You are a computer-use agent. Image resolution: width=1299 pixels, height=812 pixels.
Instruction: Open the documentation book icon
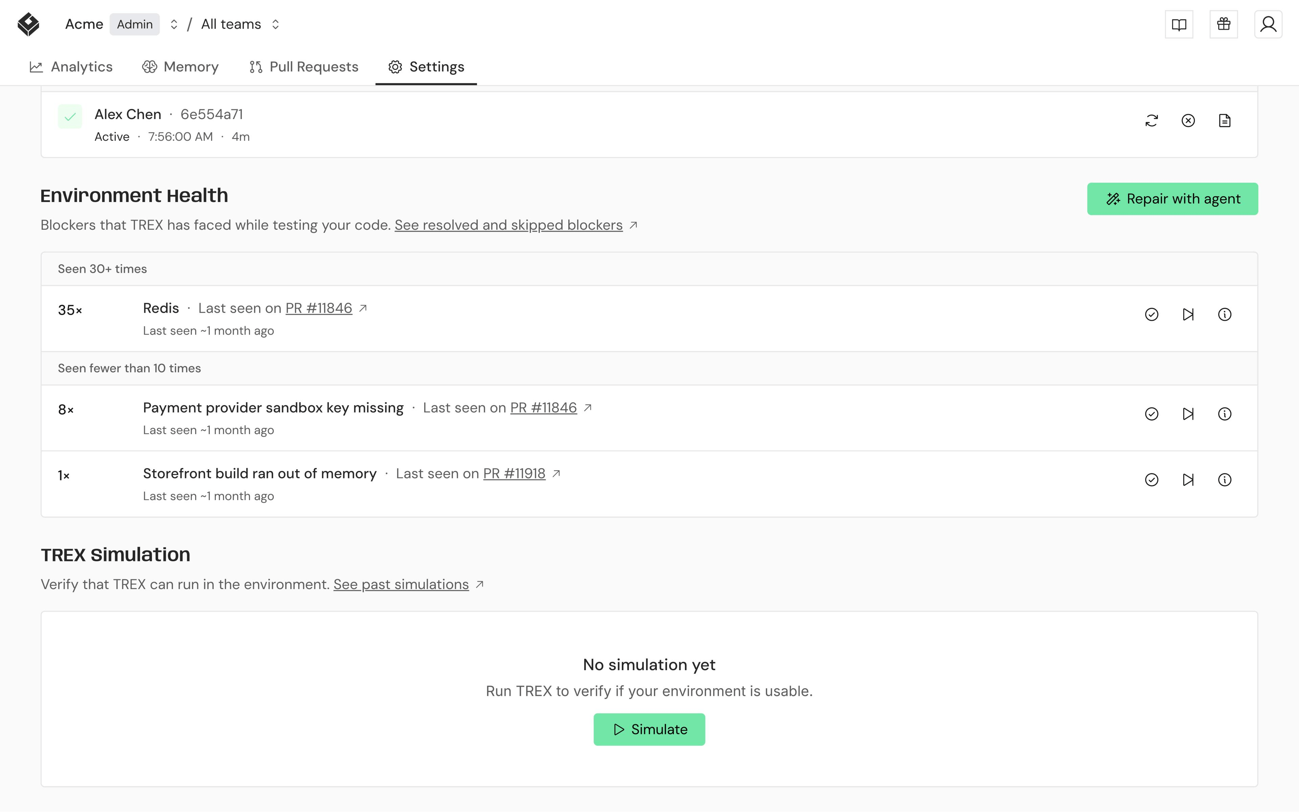1179,24
